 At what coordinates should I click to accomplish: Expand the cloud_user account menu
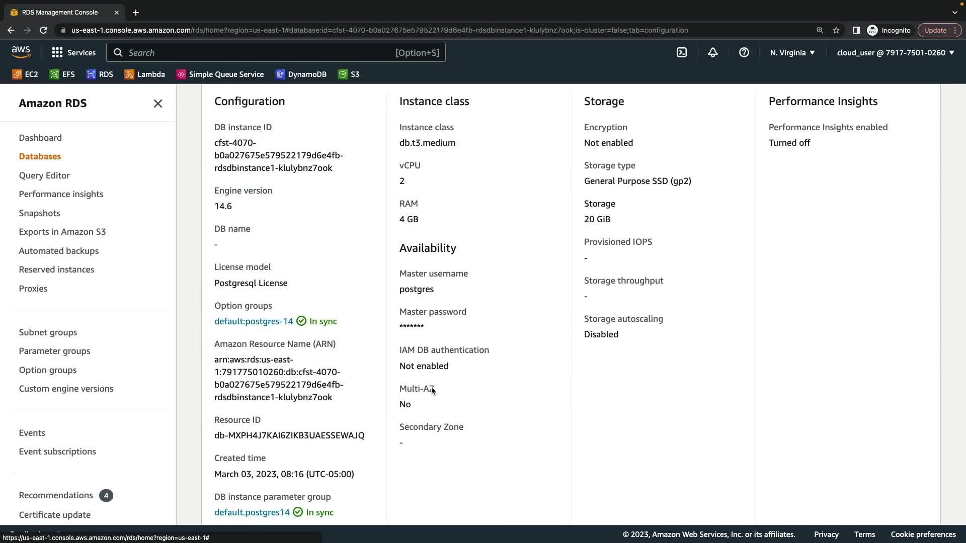895,52
